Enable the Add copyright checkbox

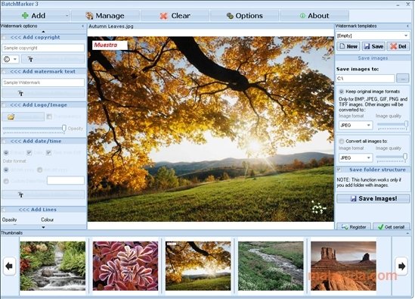[4, 37]
